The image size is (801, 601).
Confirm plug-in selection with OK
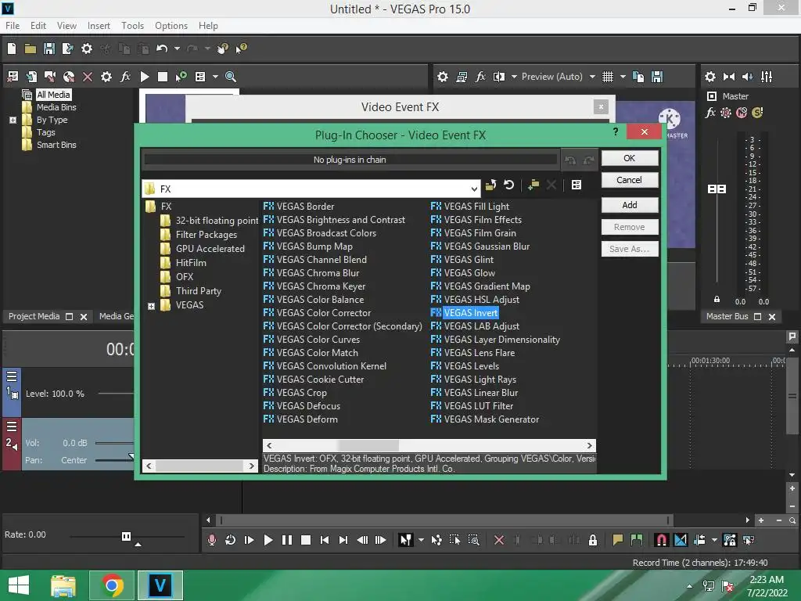tap(630, 158)
